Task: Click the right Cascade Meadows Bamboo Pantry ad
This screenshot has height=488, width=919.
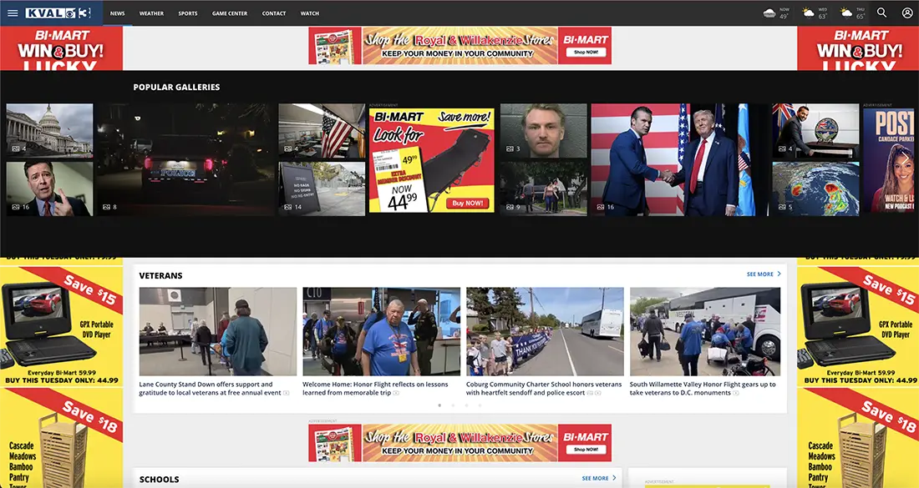Action: 858,437
